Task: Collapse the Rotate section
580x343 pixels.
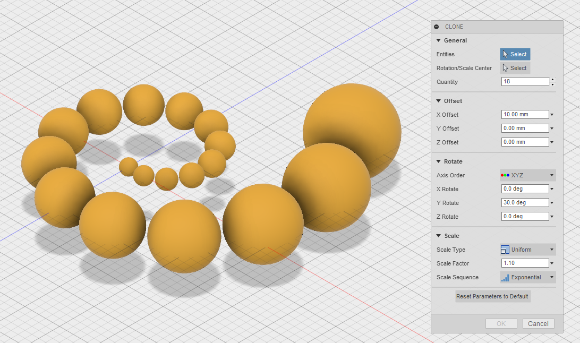Action: pyautogui.click(x=438, y=161)
